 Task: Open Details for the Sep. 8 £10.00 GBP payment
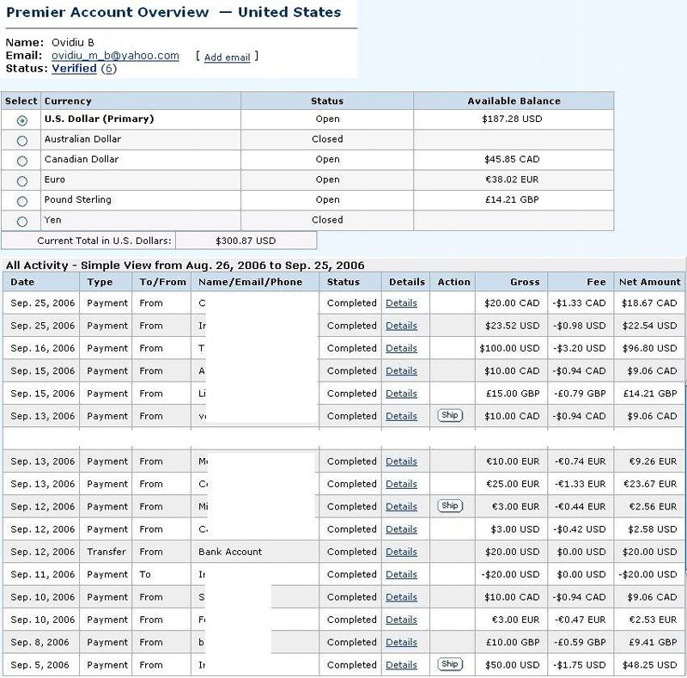[401, 642]
